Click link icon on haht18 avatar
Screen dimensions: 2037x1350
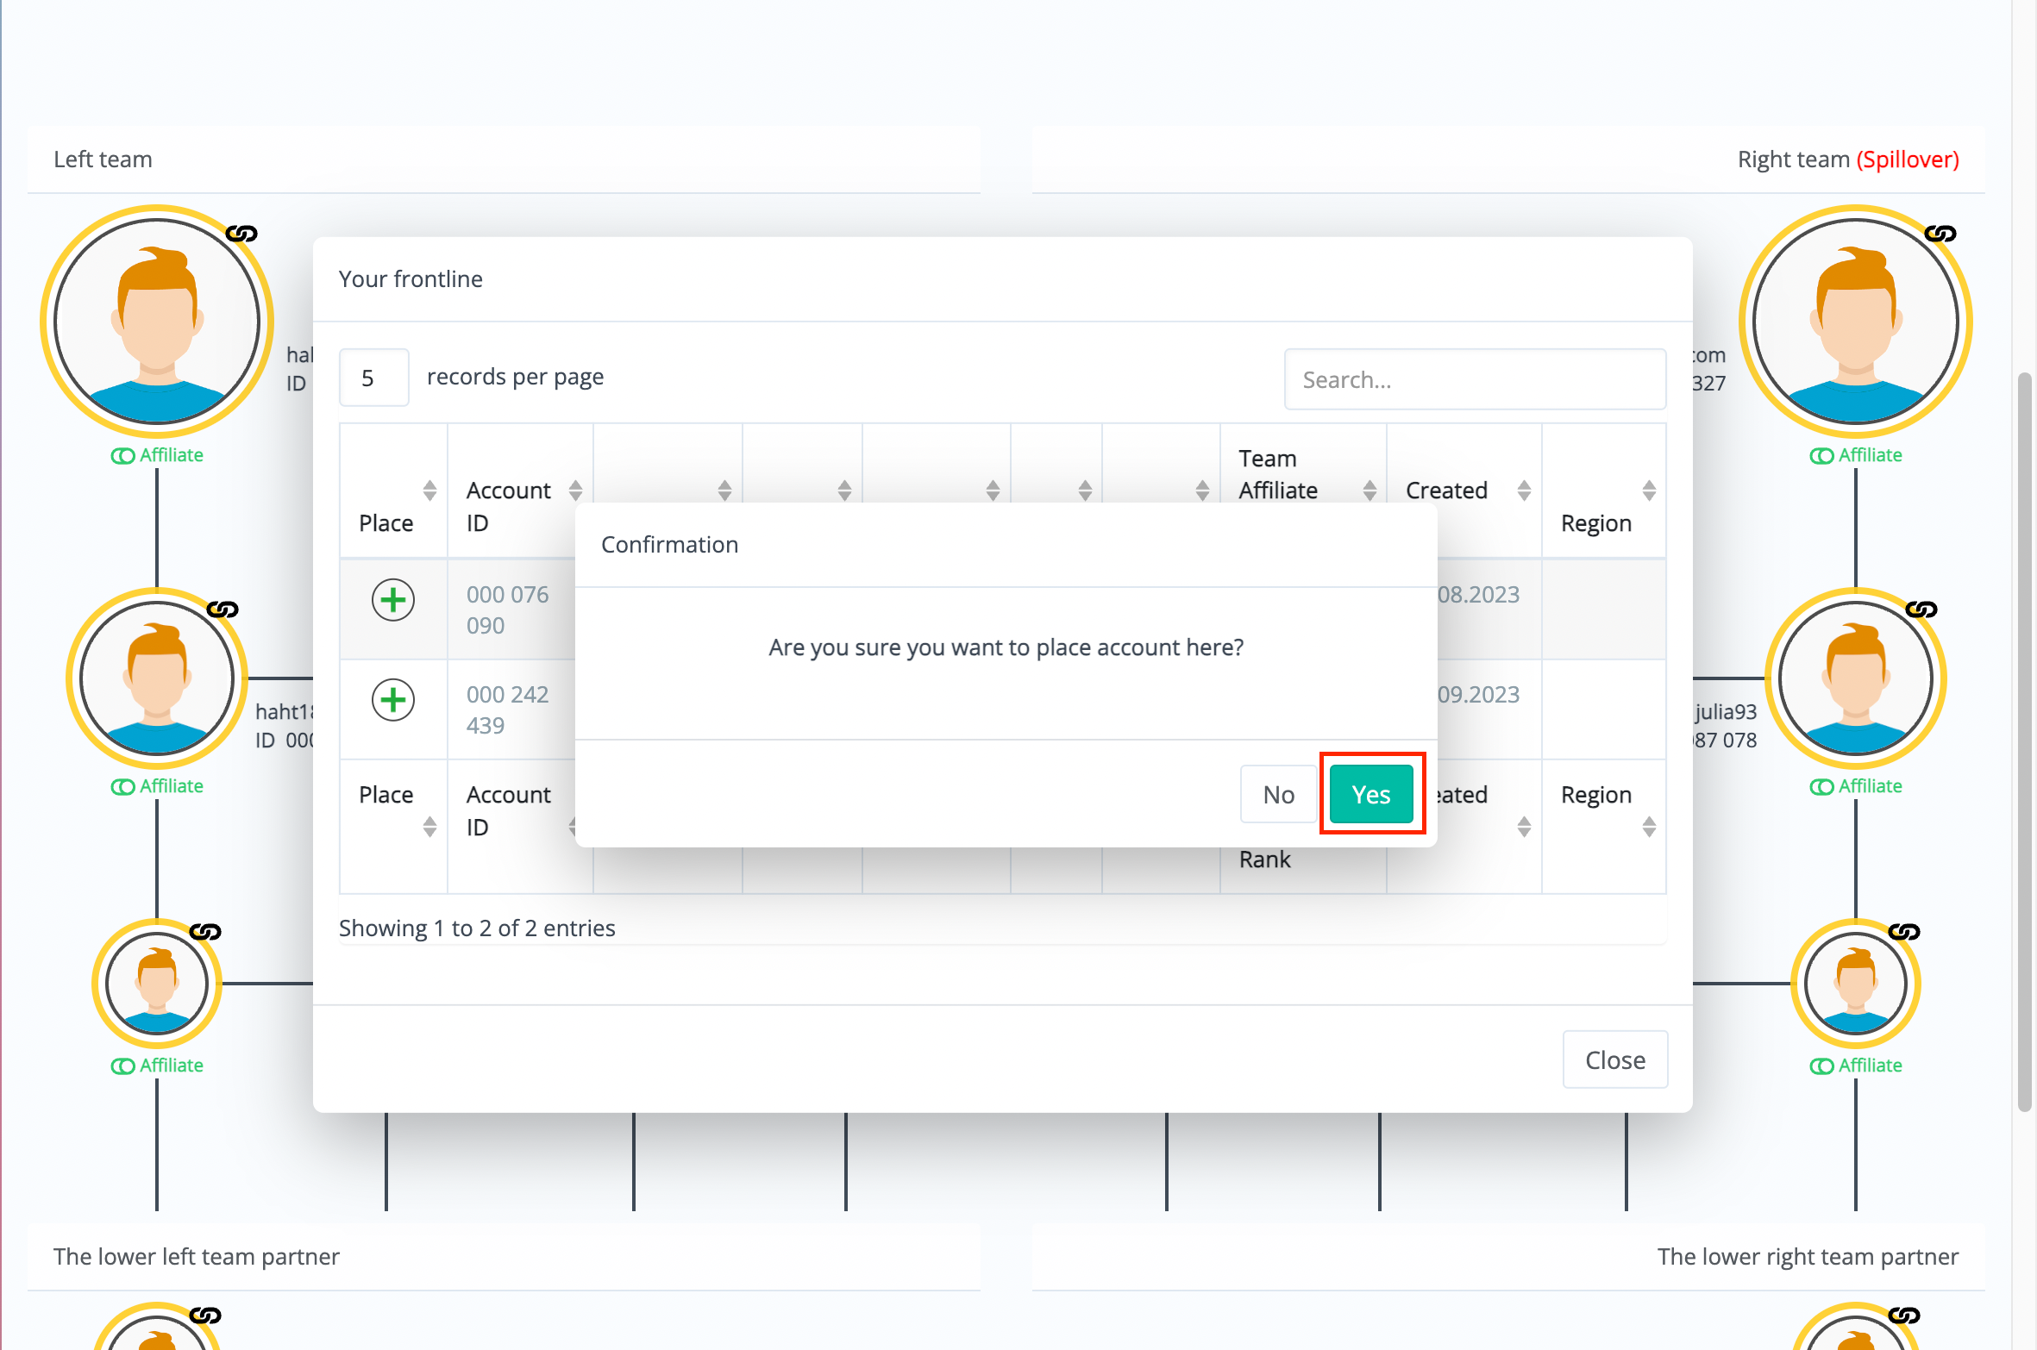[223, 609]
